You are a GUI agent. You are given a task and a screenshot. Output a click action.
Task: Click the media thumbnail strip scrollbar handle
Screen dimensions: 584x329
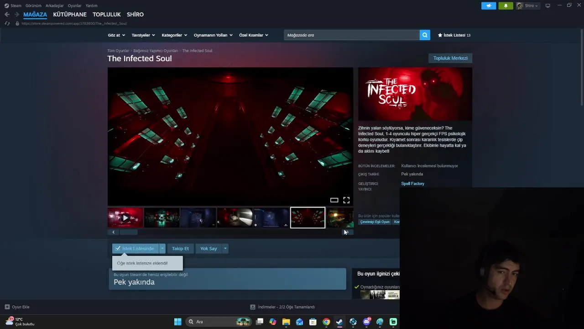[129, 232]
